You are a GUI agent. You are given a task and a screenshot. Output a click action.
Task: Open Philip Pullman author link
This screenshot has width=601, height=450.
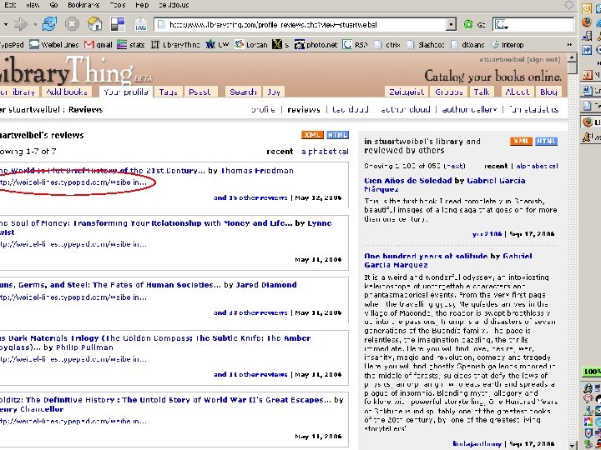pyautogui.click(x=84, y=347)
